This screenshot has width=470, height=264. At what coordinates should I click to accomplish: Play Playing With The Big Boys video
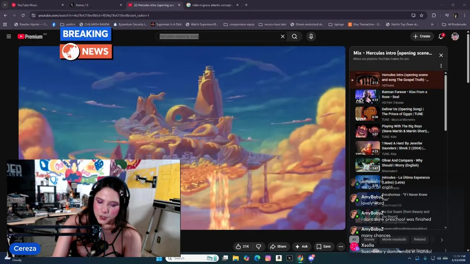point(397,131)
